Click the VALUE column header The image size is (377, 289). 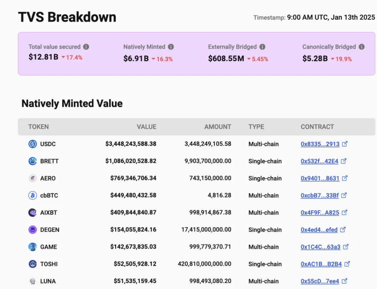pyautogui.click(x=146, y=127)
